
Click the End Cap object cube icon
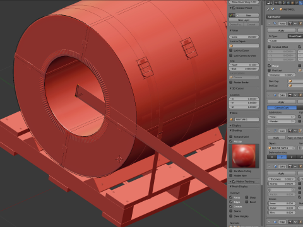(x=290, y=86)
